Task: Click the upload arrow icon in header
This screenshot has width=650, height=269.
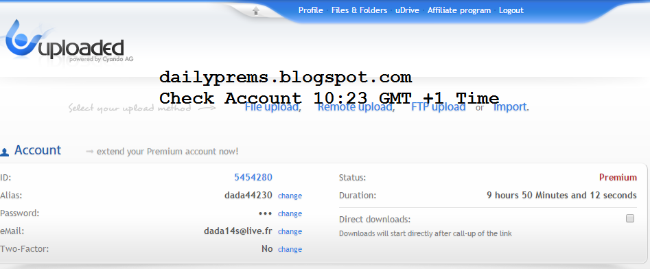Action: pos(256,11)
